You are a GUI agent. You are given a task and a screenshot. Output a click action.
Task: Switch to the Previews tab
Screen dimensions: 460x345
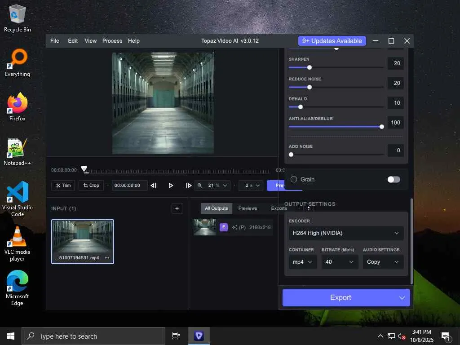click(248, 208)
